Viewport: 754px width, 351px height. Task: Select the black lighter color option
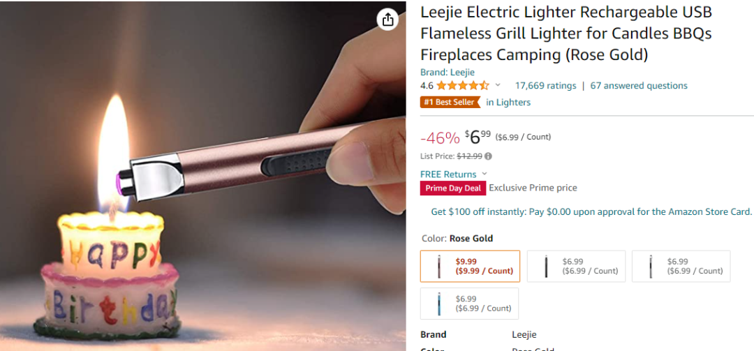tap(575, 266)
